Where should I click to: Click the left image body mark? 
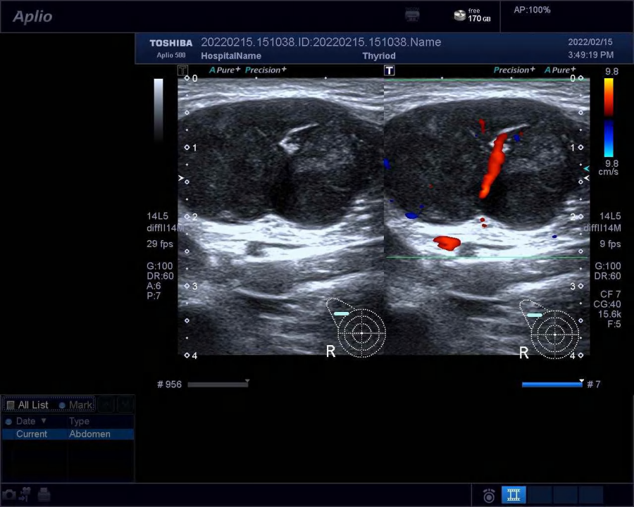pos(356,328)
